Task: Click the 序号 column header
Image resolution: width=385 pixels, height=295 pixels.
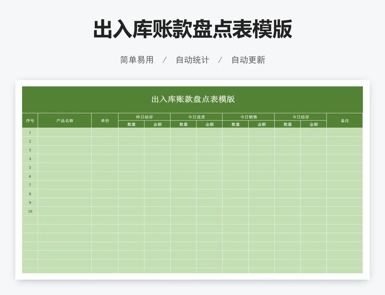Action: 30,121
